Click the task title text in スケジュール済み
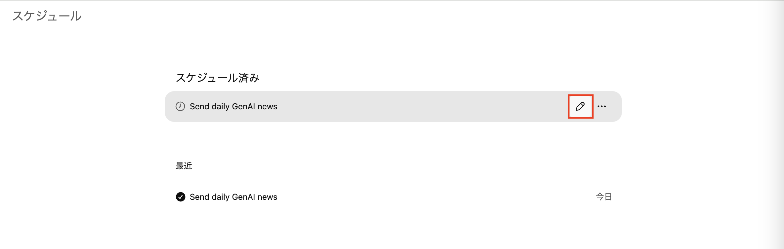Viewport: 784px width, 249px height. tap(233, 106)
